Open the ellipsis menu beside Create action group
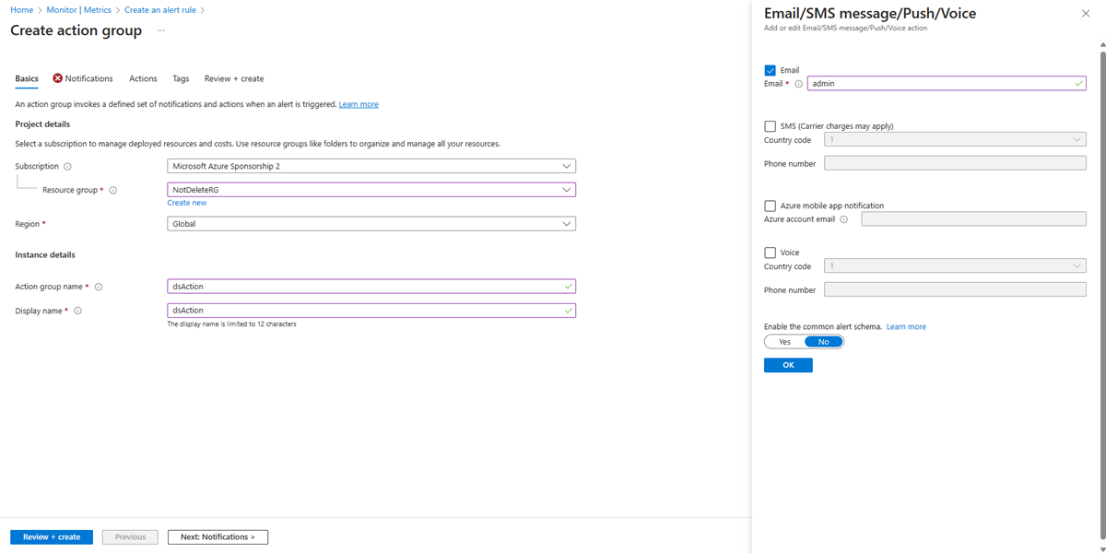The image size is (1106, 553). coord(160,31)
